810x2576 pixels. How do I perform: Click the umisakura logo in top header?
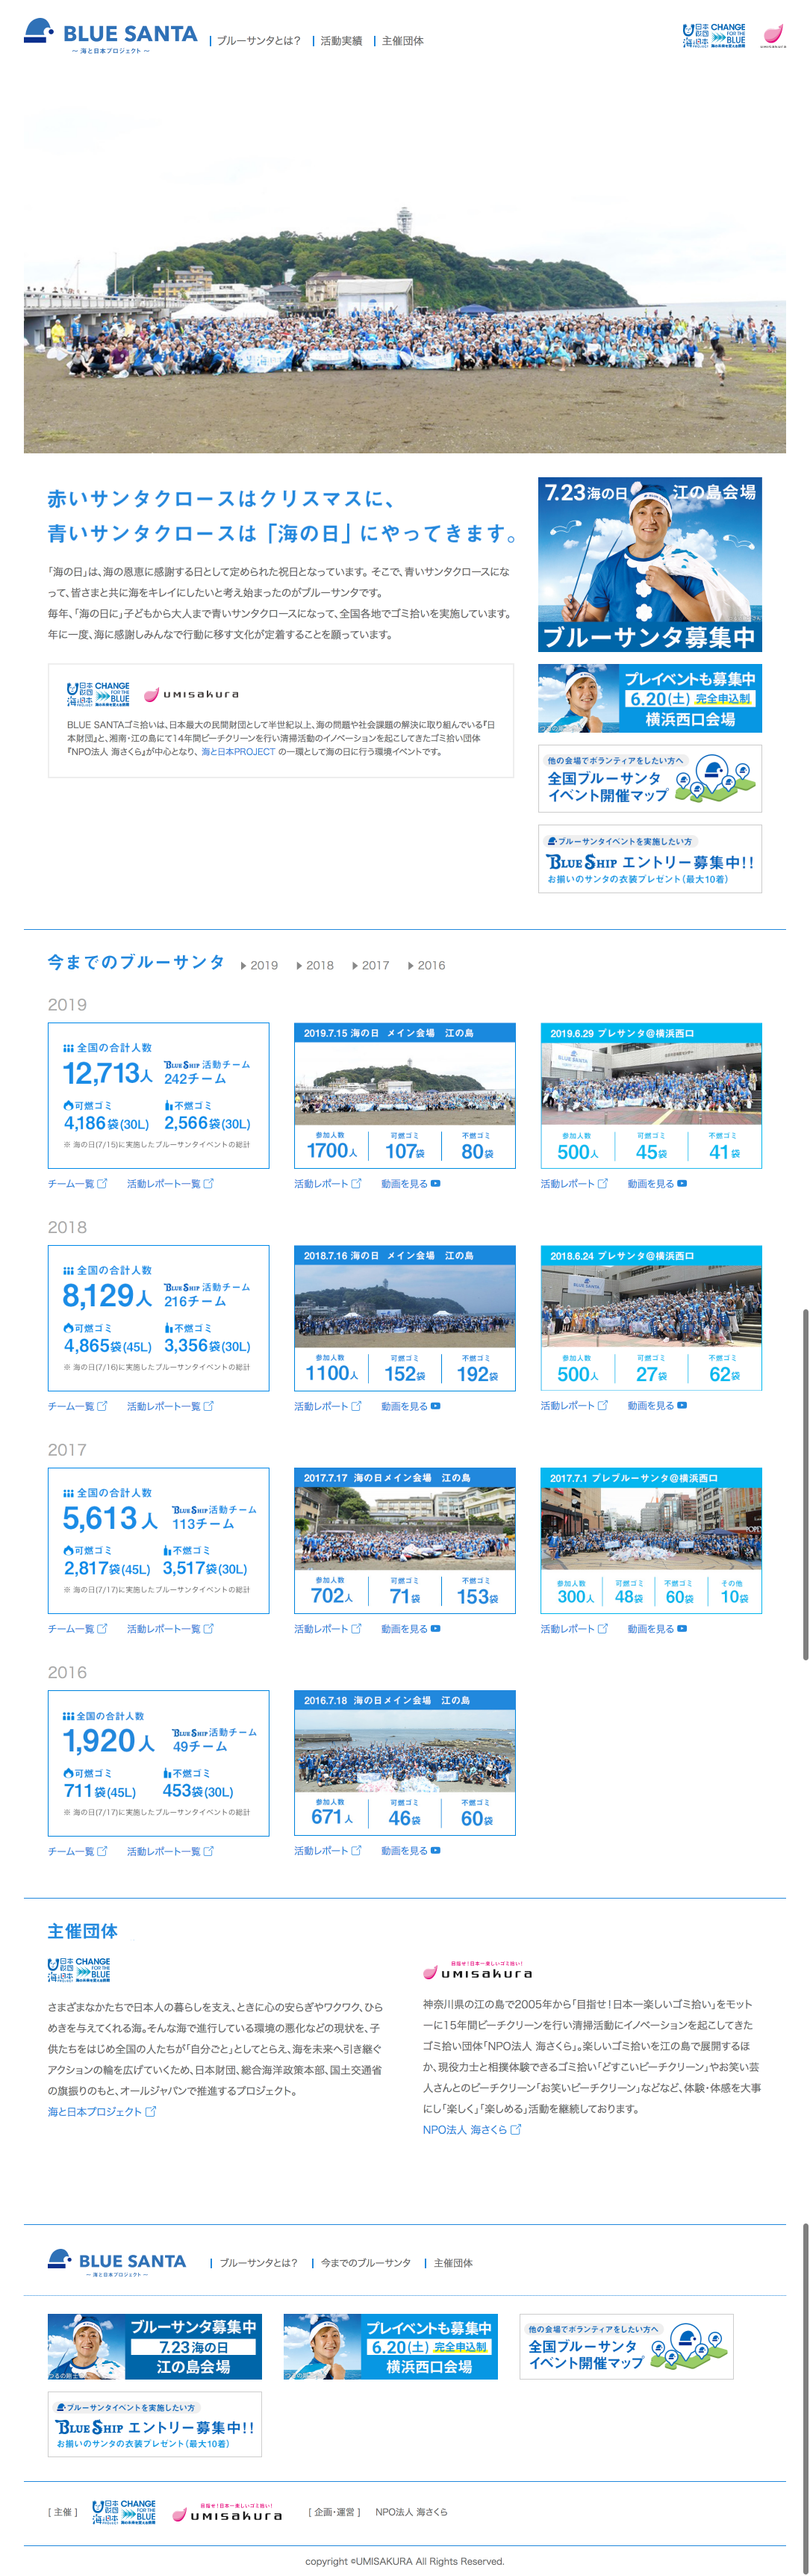coord(773,36)
